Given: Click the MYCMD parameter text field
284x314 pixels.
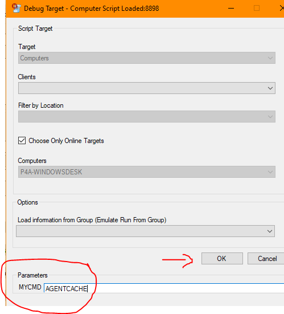Looking at the screenshot, I should 164,288.
